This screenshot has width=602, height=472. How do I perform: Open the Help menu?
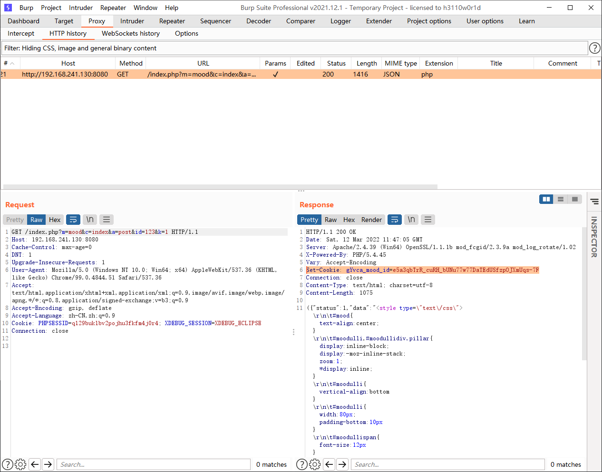pos(172,8)
